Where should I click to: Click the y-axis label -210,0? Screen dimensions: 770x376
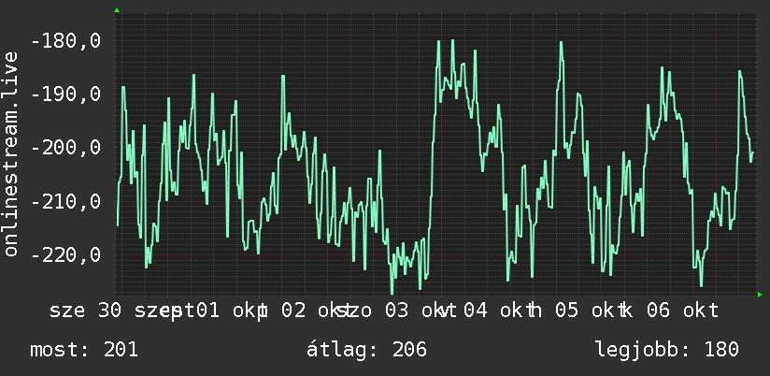65,201
